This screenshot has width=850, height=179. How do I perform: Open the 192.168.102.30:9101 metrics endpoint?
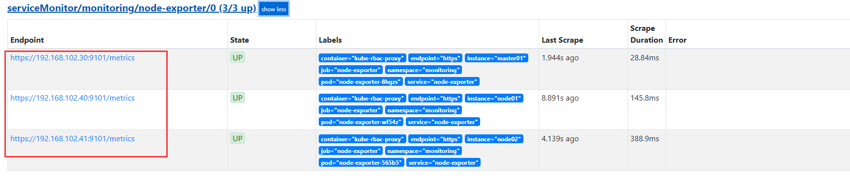coord(72,58)
